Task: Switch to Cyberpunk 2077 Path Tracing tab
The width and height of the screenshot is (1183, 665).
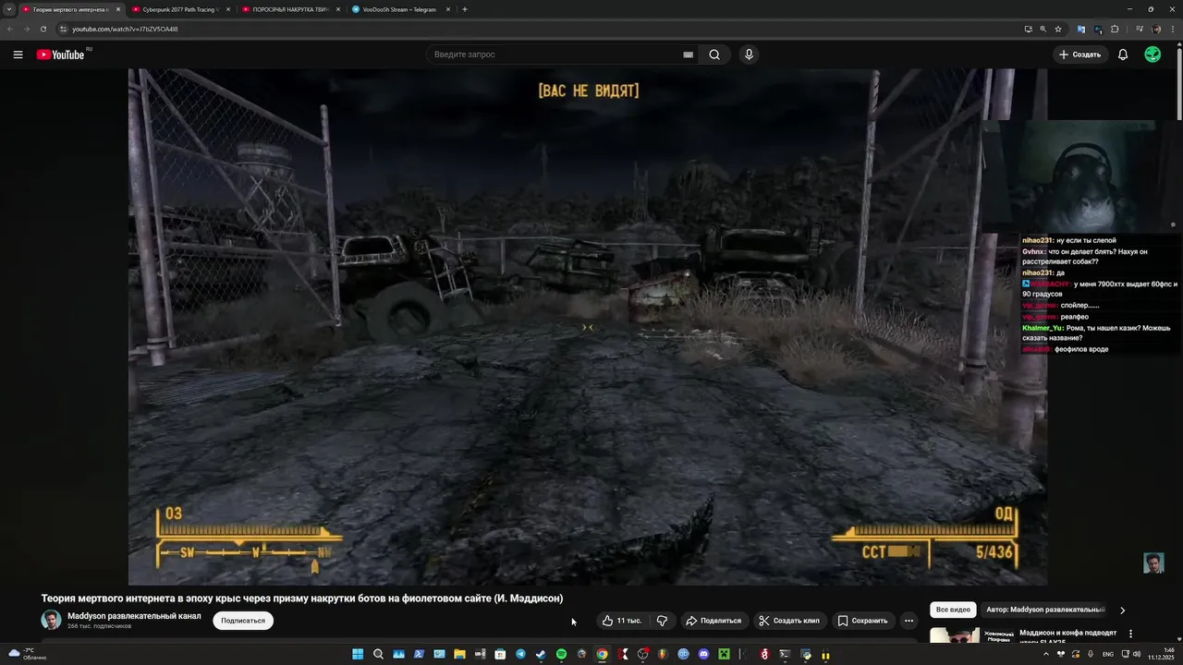Action: pyautogui.click(x=179, y=9)
